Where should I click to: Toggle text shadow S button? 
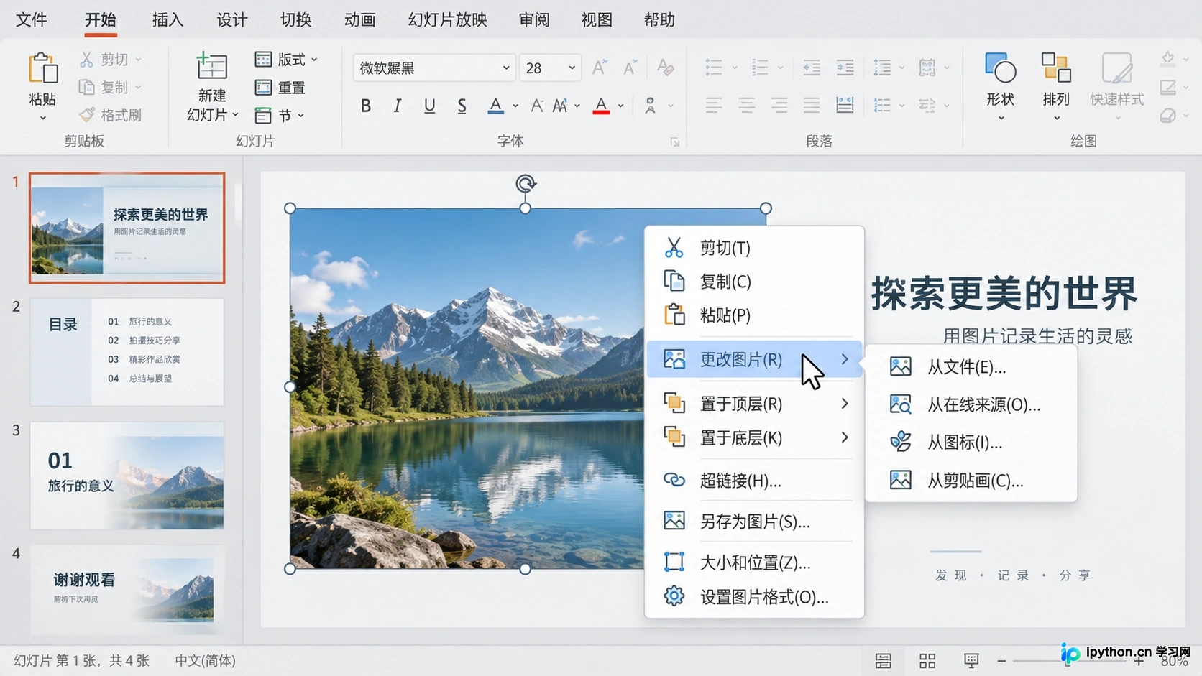tap(462, 106)
